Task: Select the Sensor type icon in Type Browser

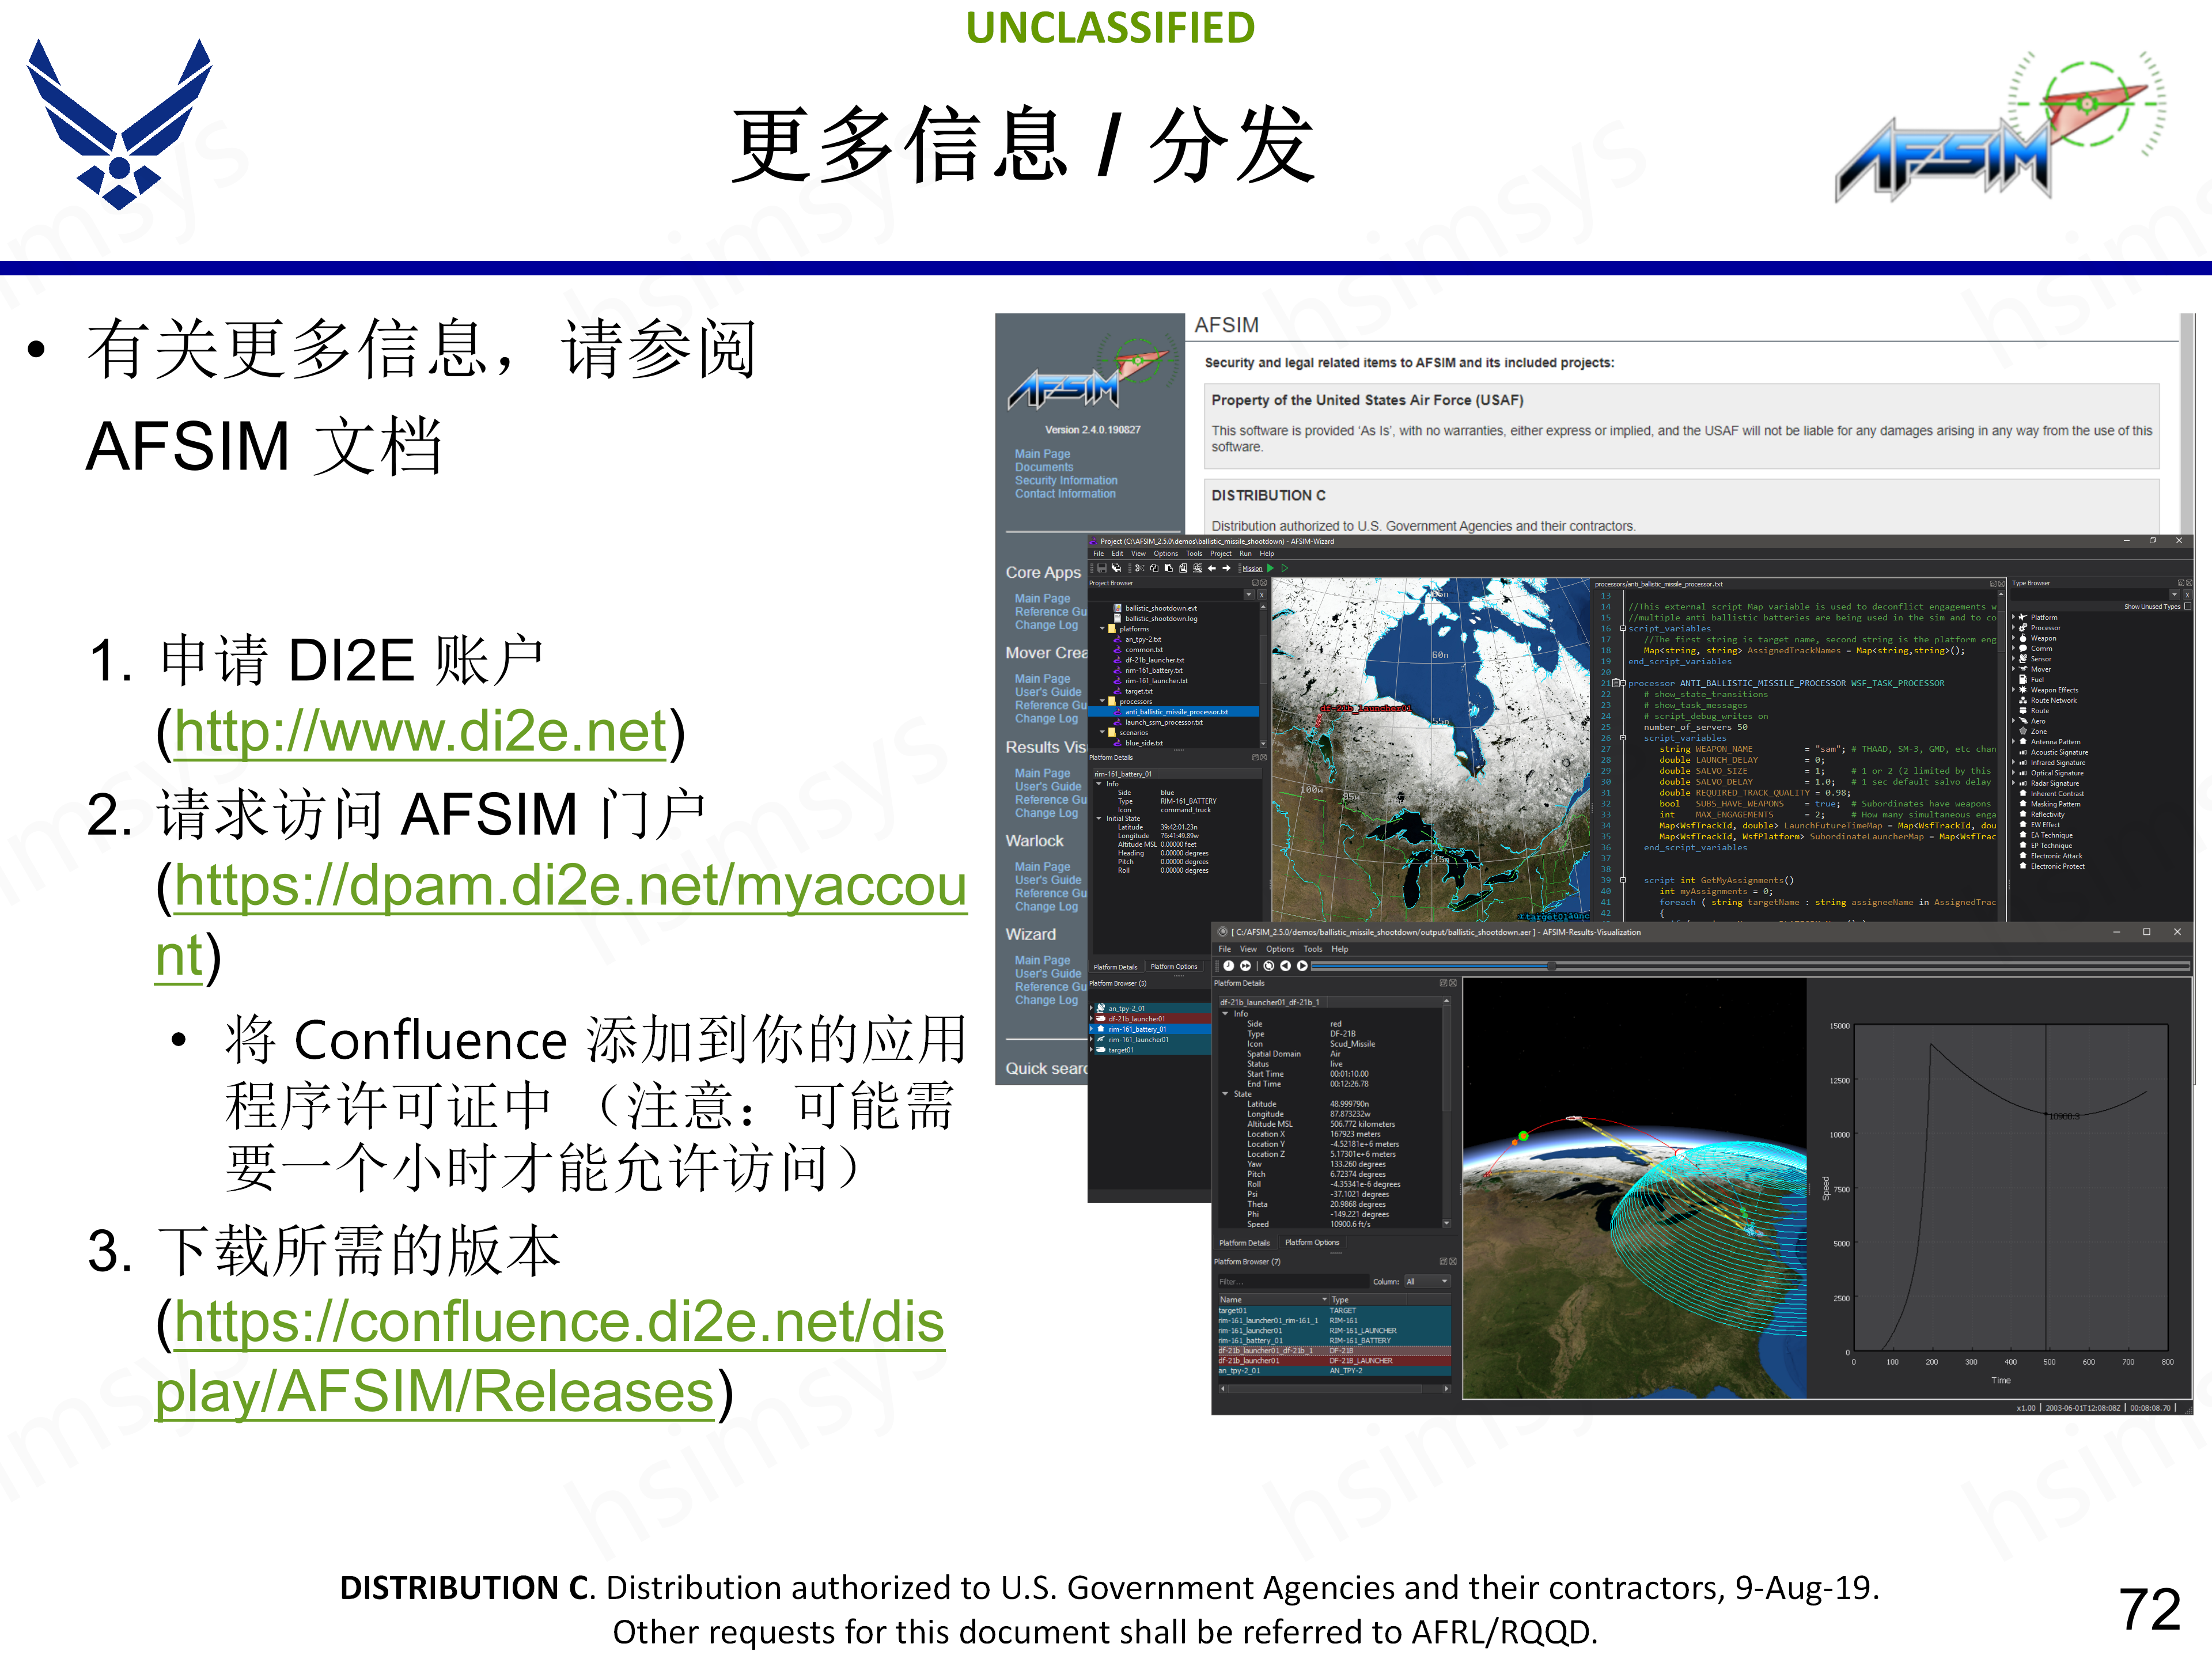Action: [x=2023, y=659]
